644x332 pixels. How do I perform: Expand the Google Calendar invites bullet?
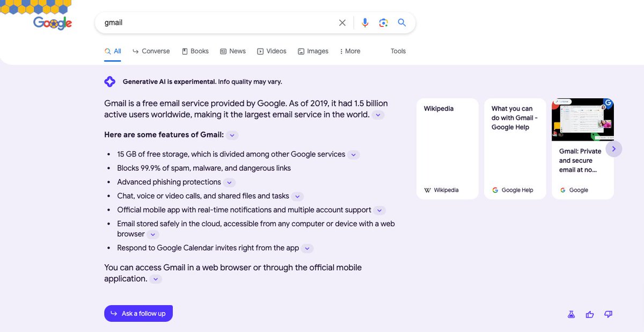pos(307,249)
